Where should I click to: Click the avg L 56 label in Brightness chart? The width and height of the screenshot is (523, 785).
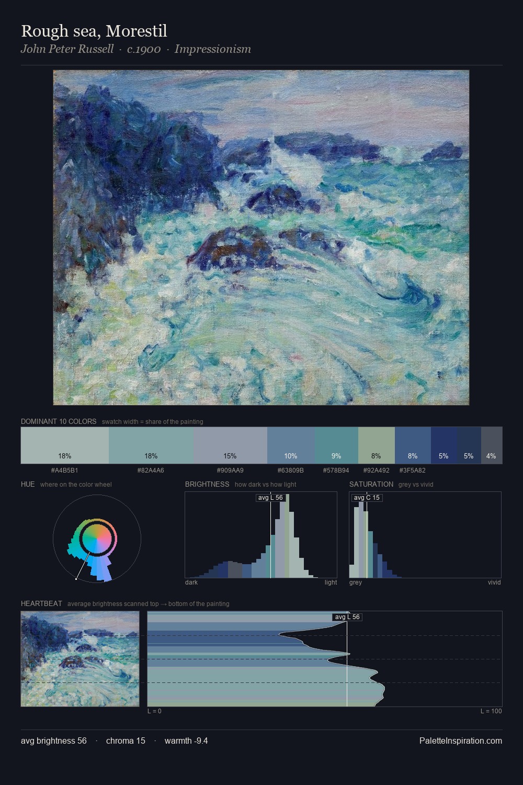tap(270, 498)
